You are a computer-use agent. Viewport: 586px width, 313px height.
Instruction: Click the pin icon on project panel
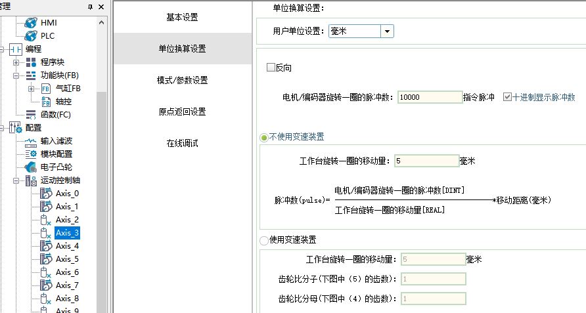pos(90,7)
